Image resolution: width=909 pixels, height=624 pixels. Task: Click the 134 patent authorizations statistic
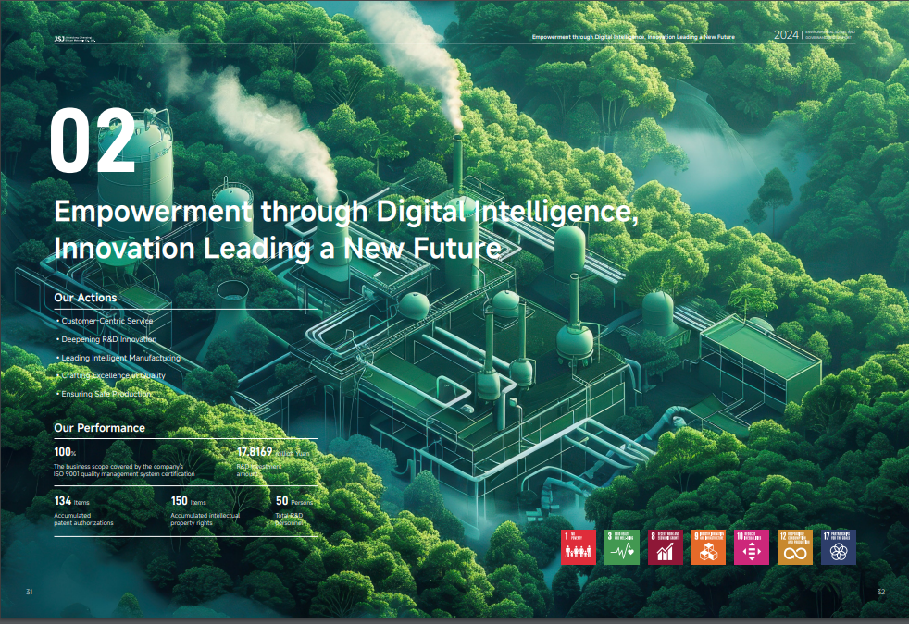[83, 510]
